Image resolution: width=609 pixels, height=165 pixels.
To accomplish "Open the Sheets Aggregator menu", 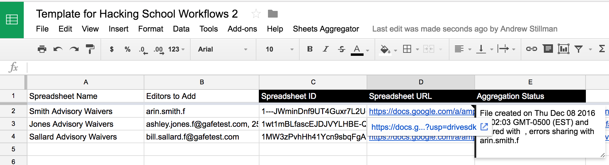I will 326,29.
